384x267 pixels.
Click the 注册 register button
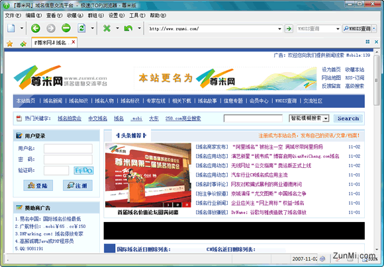(x=77, y=186)
